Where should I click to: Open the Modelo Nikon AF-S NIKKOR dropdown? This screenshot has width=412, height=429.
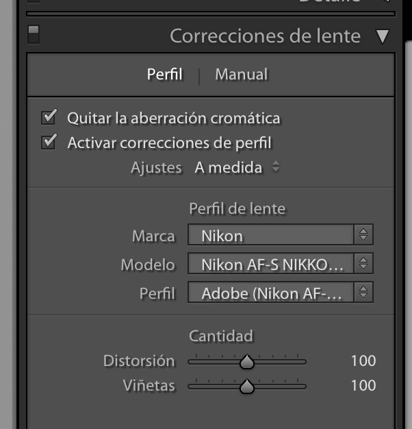pyautogui.click(x=281, y=263)
